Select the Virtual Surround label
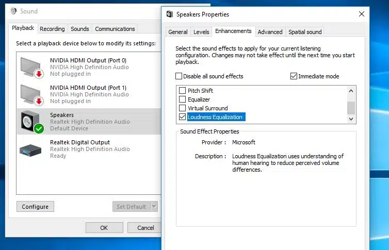The image size is (389, 250). 207,108
